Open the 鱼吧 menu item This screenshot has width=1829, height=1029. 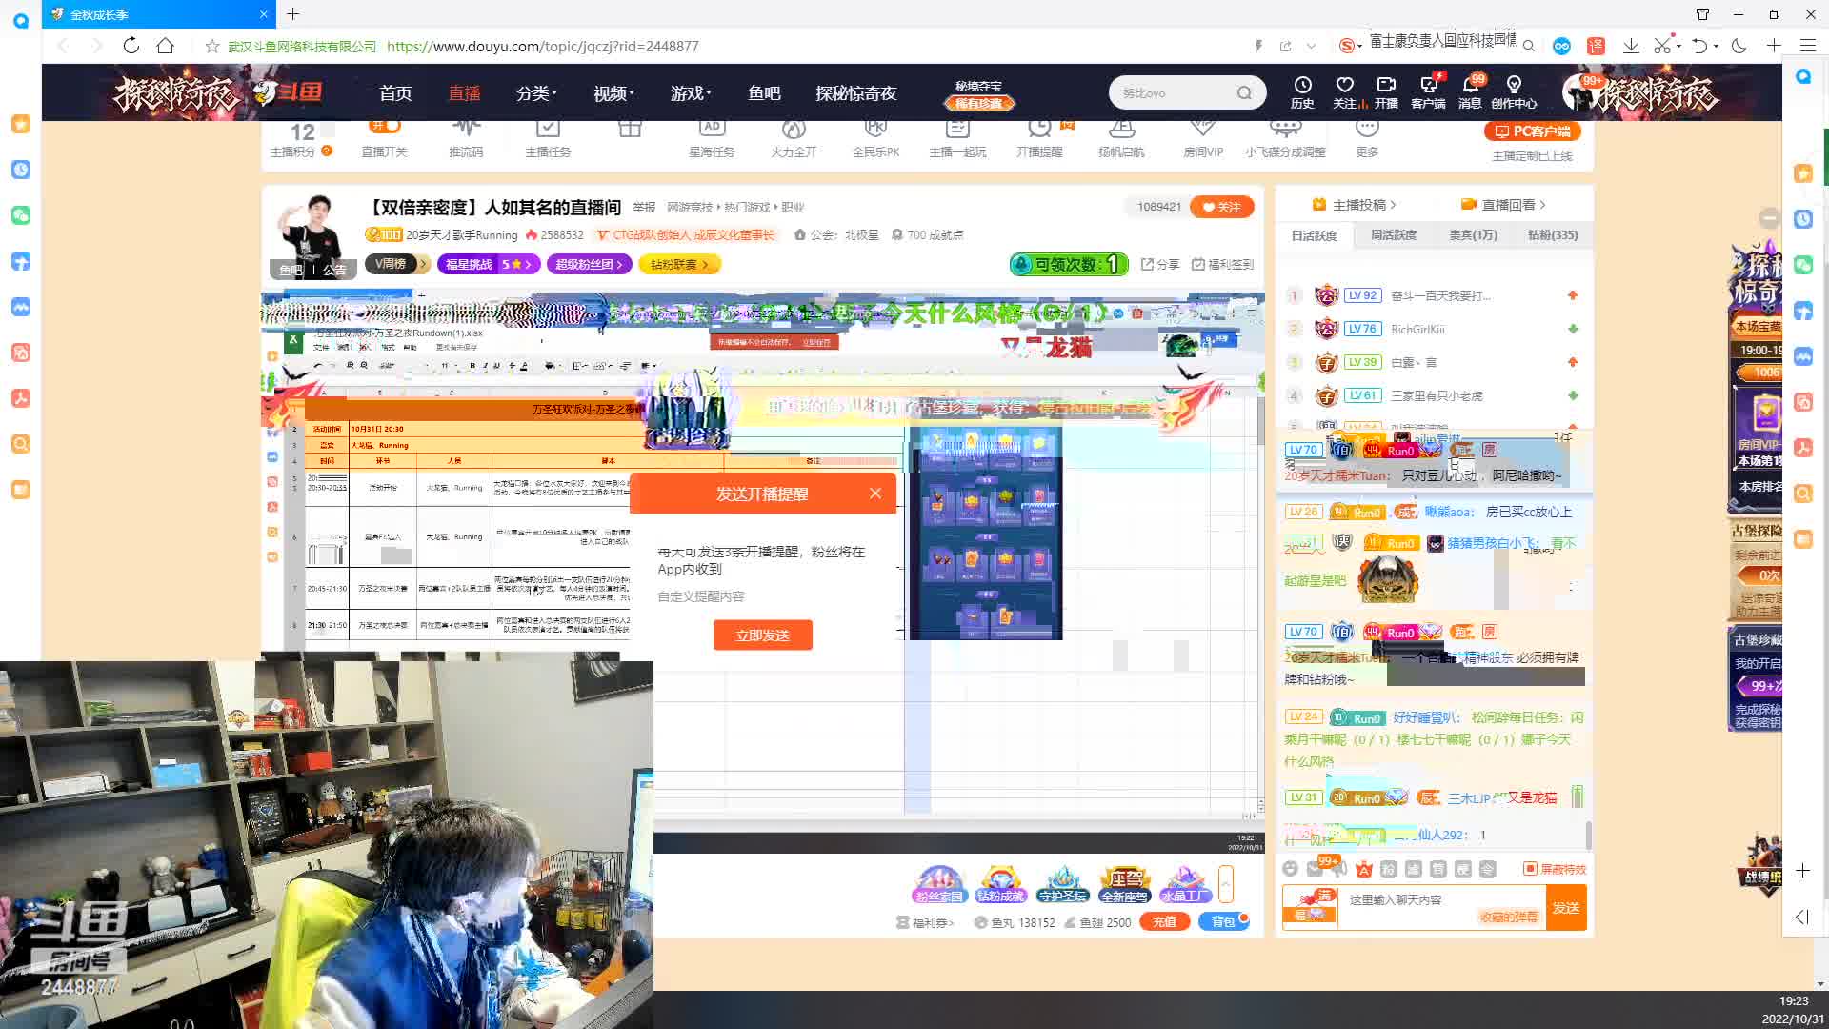(764, 92)
